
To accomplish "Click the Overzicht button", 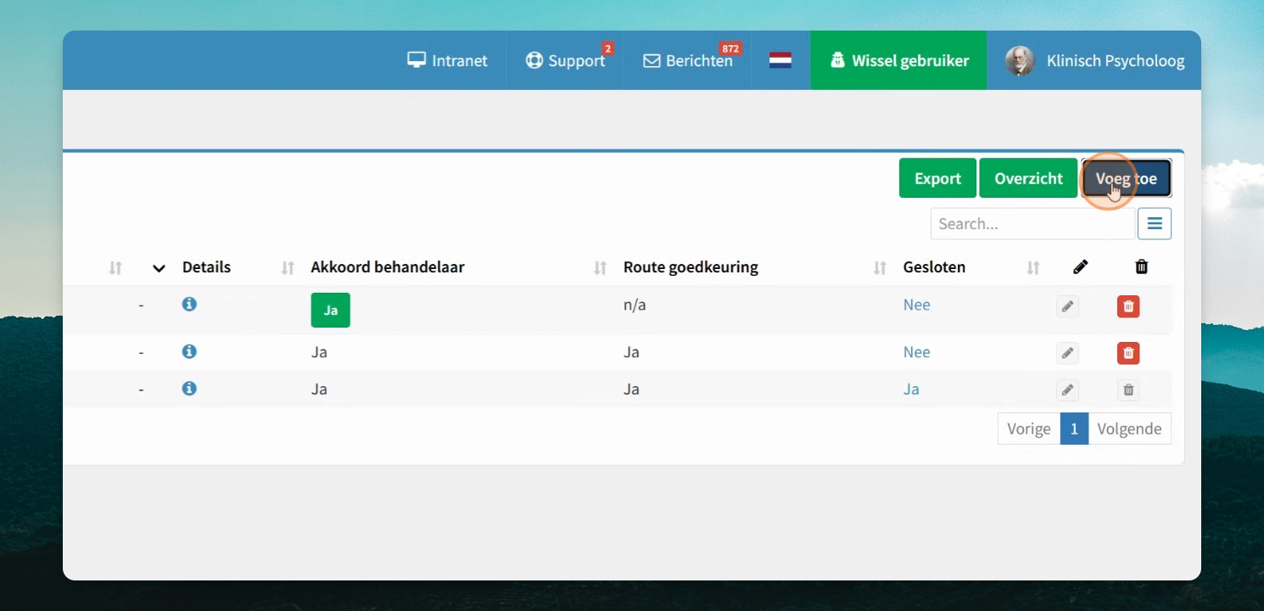I will click(x=1029, y=178).
